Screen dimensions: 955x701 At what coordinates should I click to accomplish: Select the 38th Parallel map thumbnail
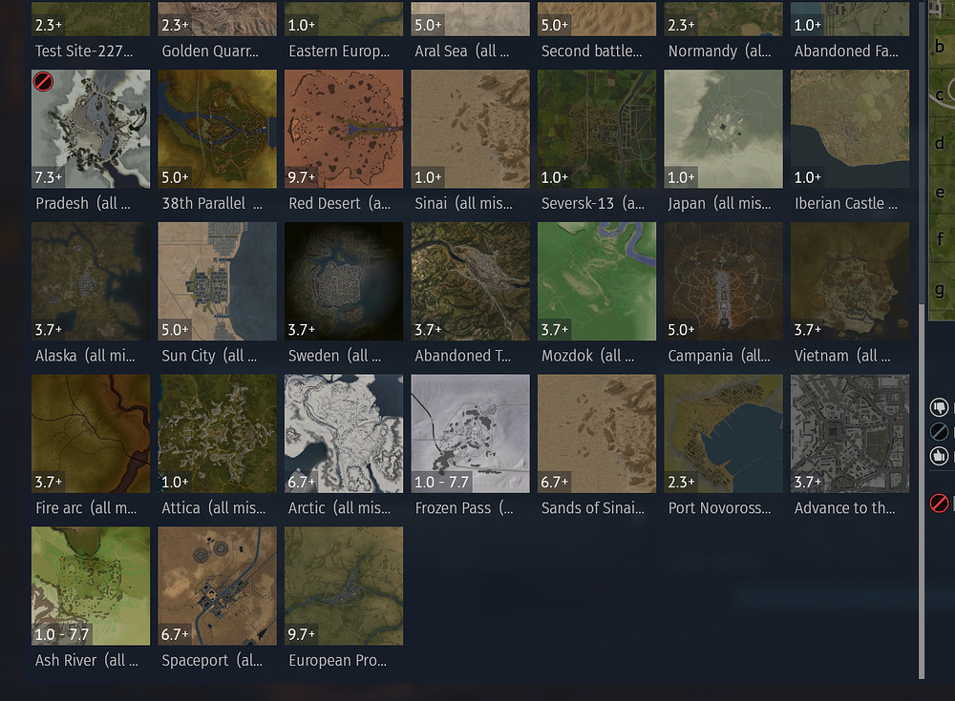click(217, 129)
